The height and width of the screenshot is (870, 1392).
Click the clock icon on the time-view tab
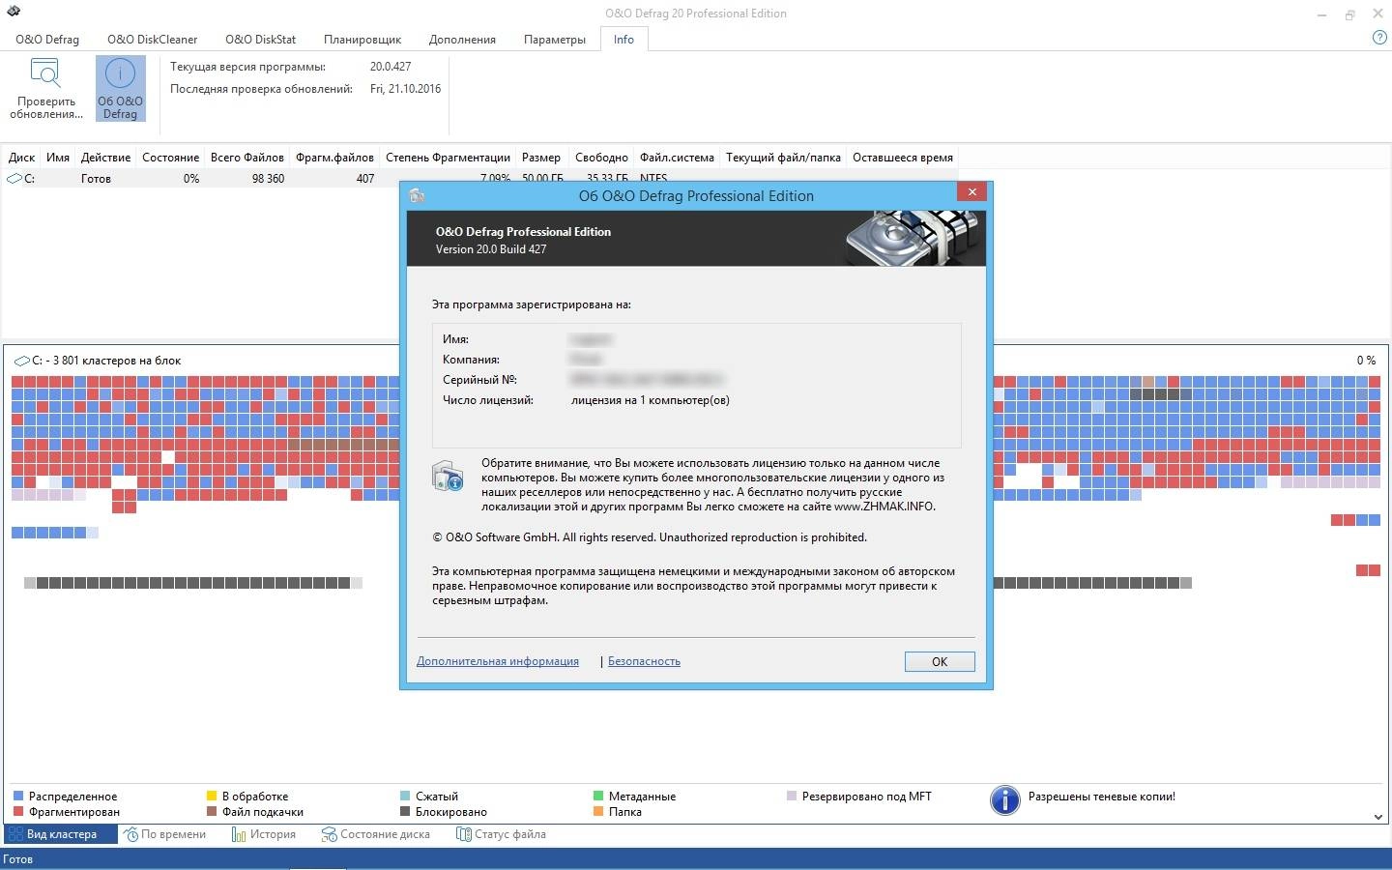click(x=130, y=834)
